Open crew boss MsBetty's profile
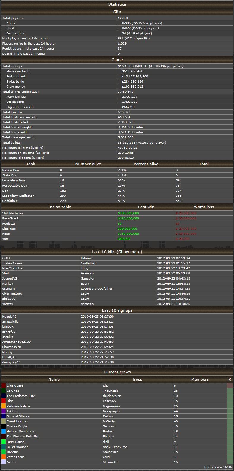Image resolution: width=234 pixels, height=471 pixels. (x=109, y=421)
